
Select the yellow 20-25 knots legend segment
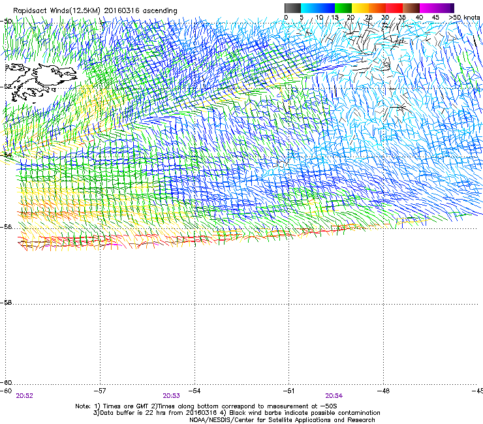tap(360, 8)
